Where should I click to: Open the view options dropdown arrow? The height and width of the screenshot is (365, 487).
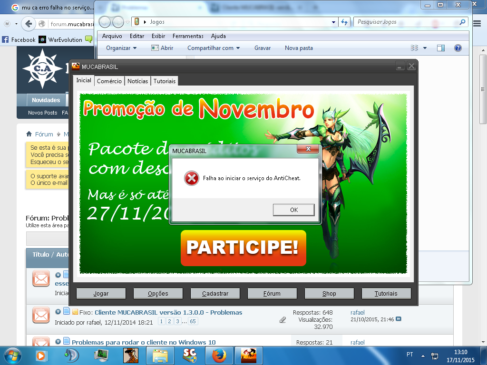[x=425, y=48]
